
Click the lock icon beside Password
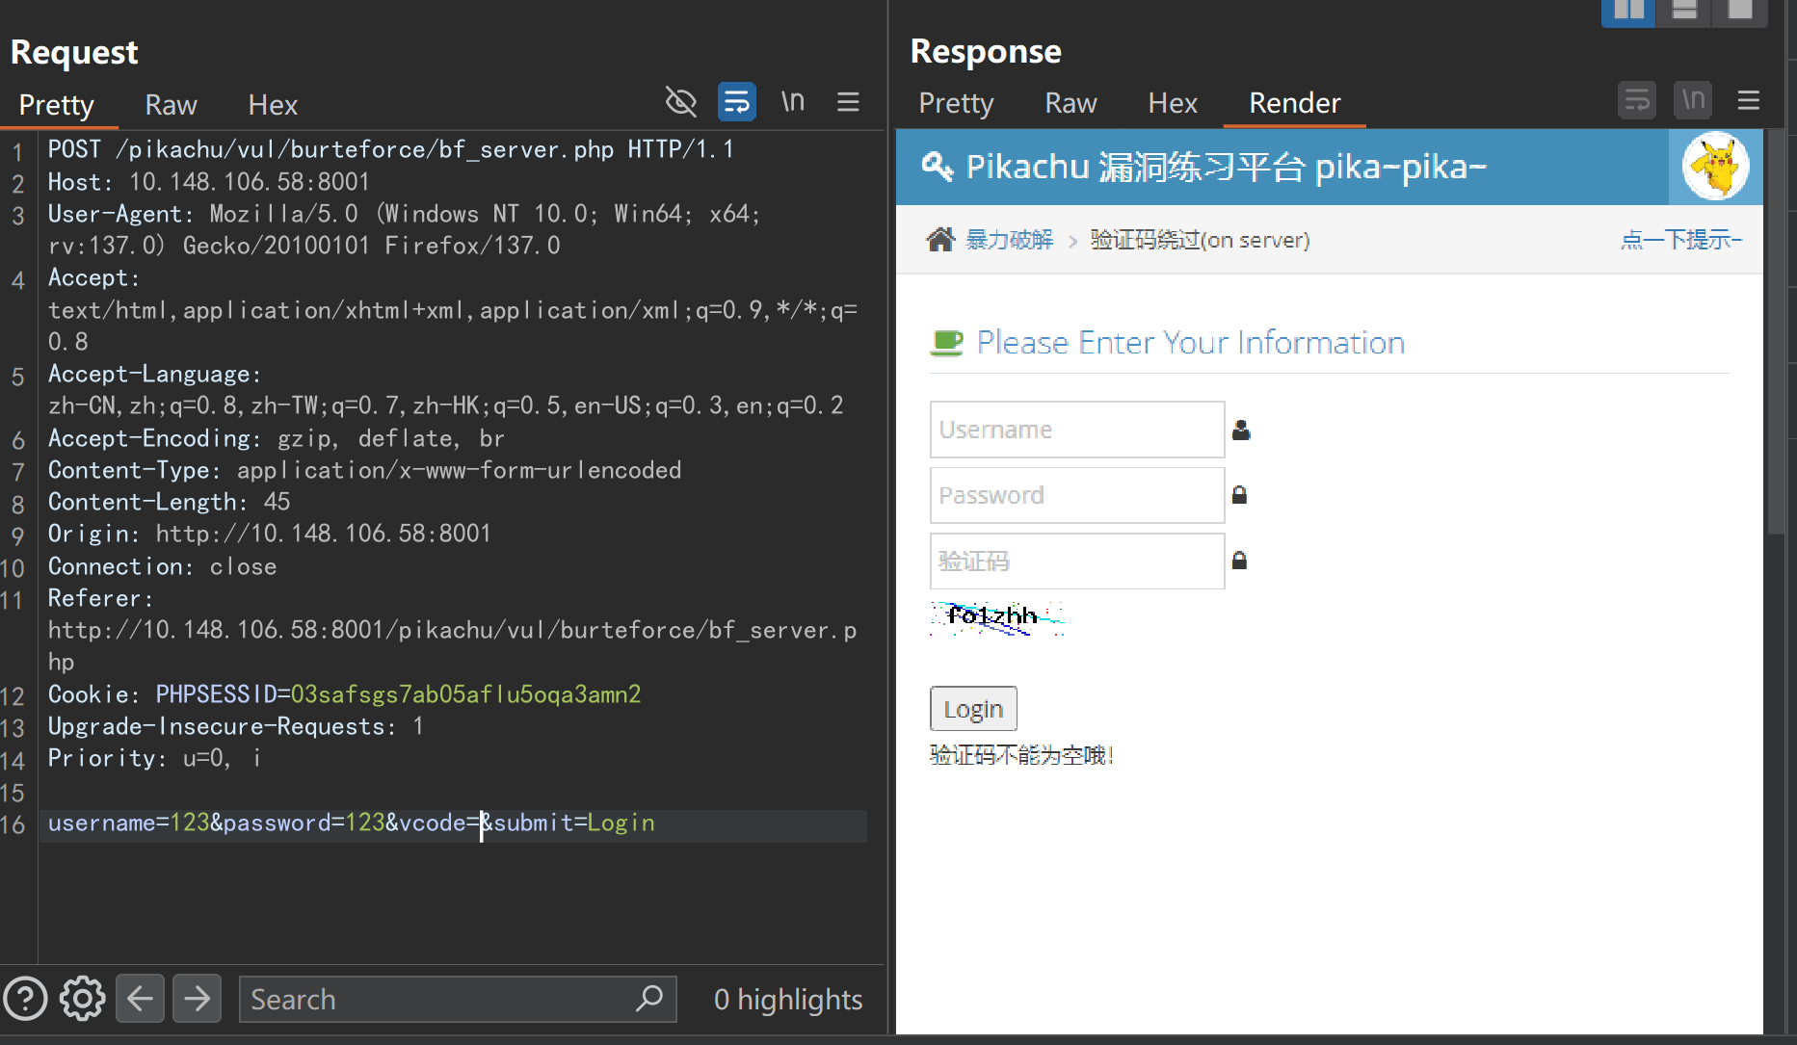1240,495
